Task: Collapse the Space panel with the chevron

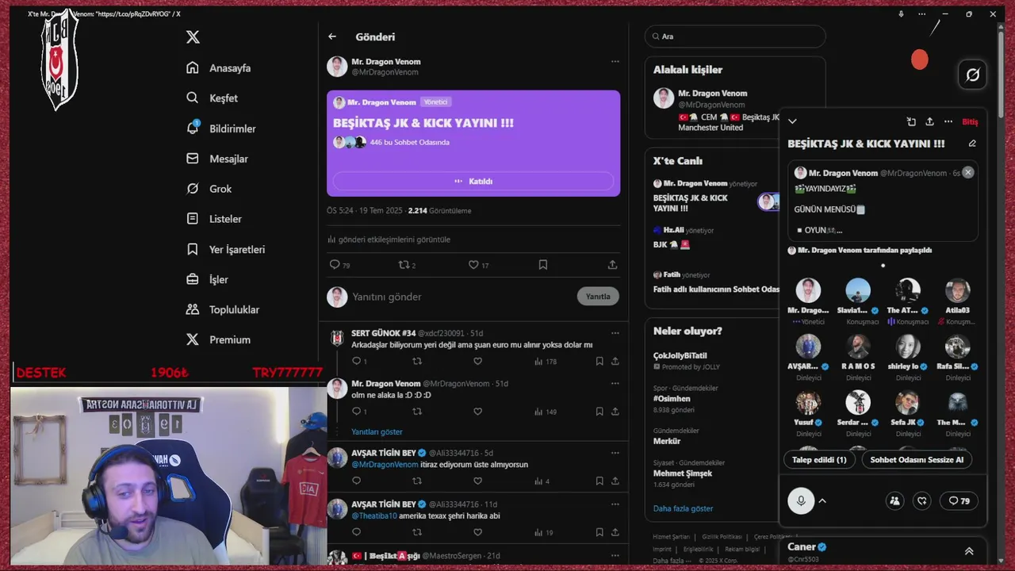Action: (x=792, y=121)
